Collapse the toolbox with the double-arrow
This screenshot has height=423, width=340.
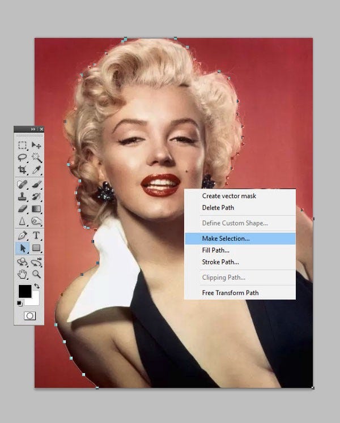pyautogui.click(x=33, y=129)
